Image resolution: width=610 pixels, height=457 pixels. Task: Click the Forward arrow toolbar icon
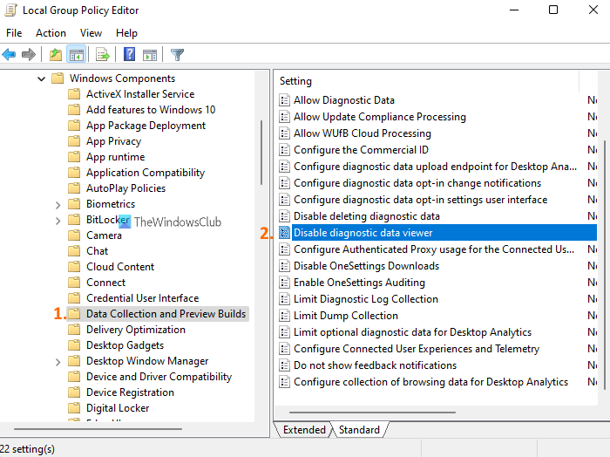click(29, 55)
